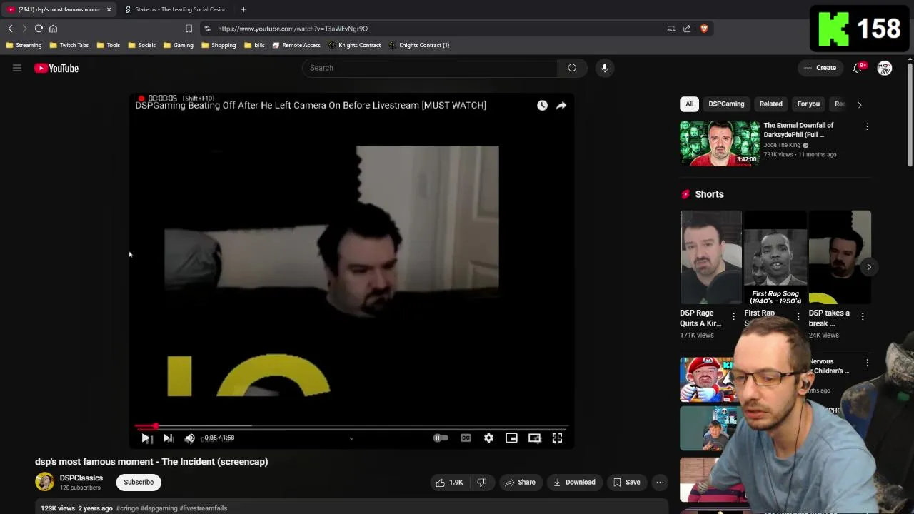Switch to miniplayer mode

tap(511, 438)
